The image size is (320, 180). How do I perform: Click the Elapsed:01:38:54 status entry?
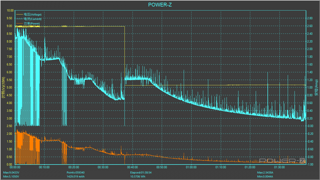141,173
